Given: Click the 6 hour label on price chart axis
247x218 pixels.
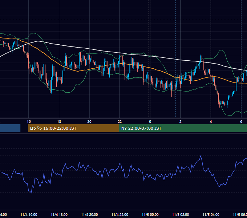Looking at the screenshot, I should click(241, 122).
